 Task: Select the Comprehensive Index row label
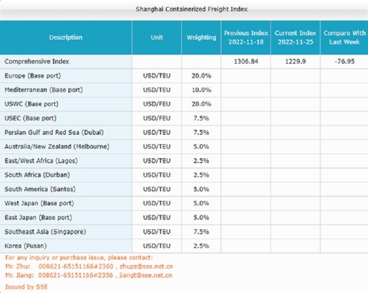coord(37,62)
